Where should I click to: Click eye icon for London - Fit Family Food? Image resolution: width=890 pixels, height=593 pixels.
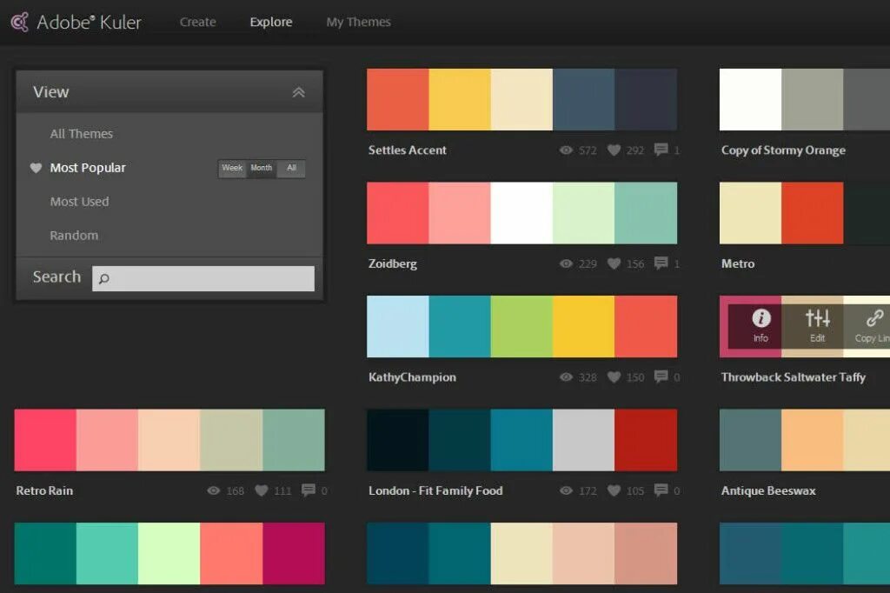[x=566, y=490]
